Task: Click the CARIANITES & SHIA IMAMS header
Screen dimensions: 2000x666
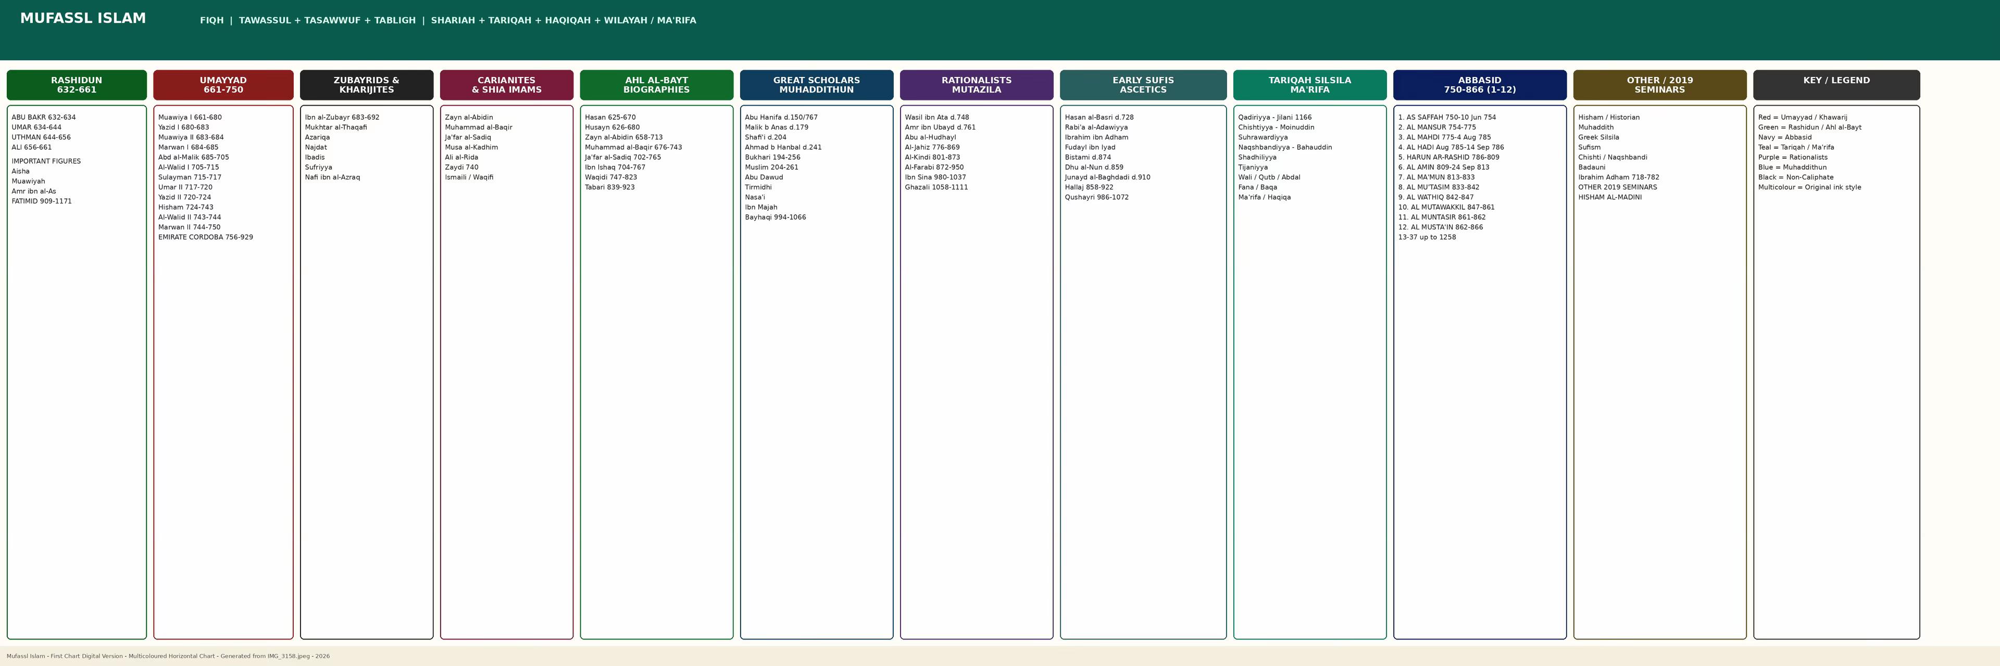Action: (507, 85)
